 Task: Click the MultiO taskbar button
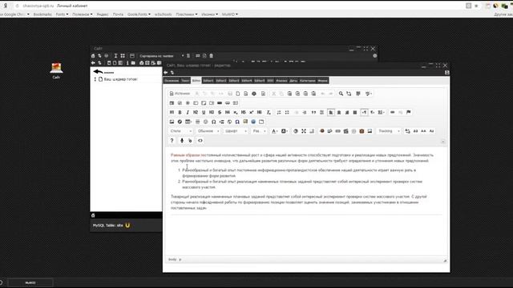point(30,282)
